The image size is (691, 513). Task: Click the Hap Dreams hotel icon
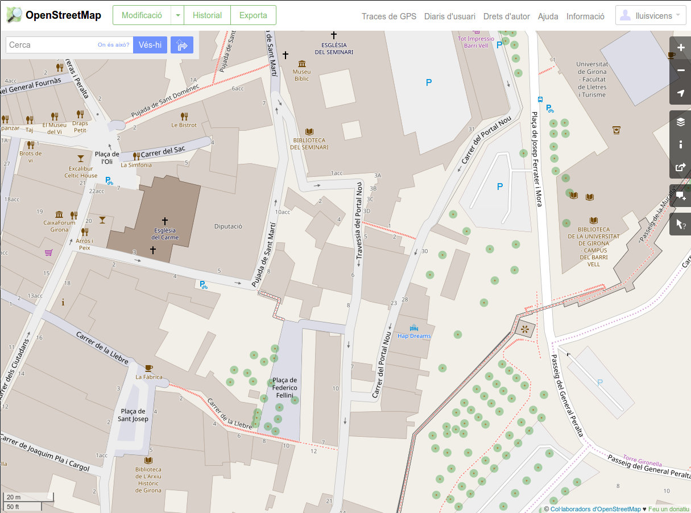pyautogui.click(x=414, y=328)
